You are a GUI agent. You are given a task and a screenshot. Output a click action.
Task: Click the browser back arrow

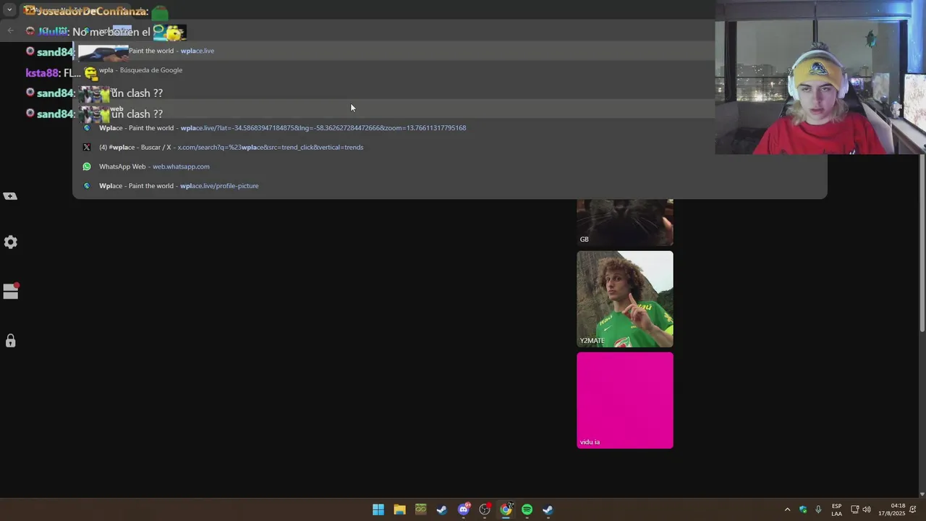[10, 30]
